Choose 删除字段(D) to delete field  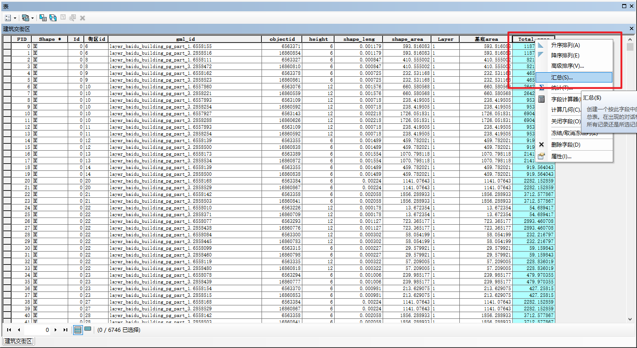[565, 145]
